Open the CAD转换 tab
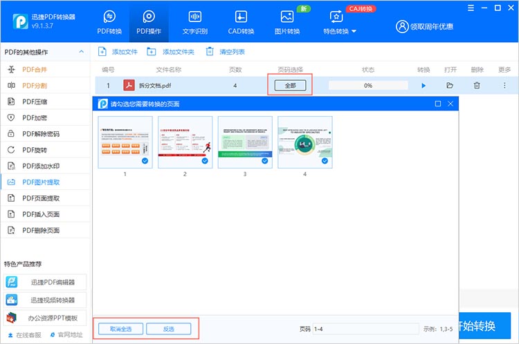The width and height of the screenshot is (519, 344). pos(241,23)
